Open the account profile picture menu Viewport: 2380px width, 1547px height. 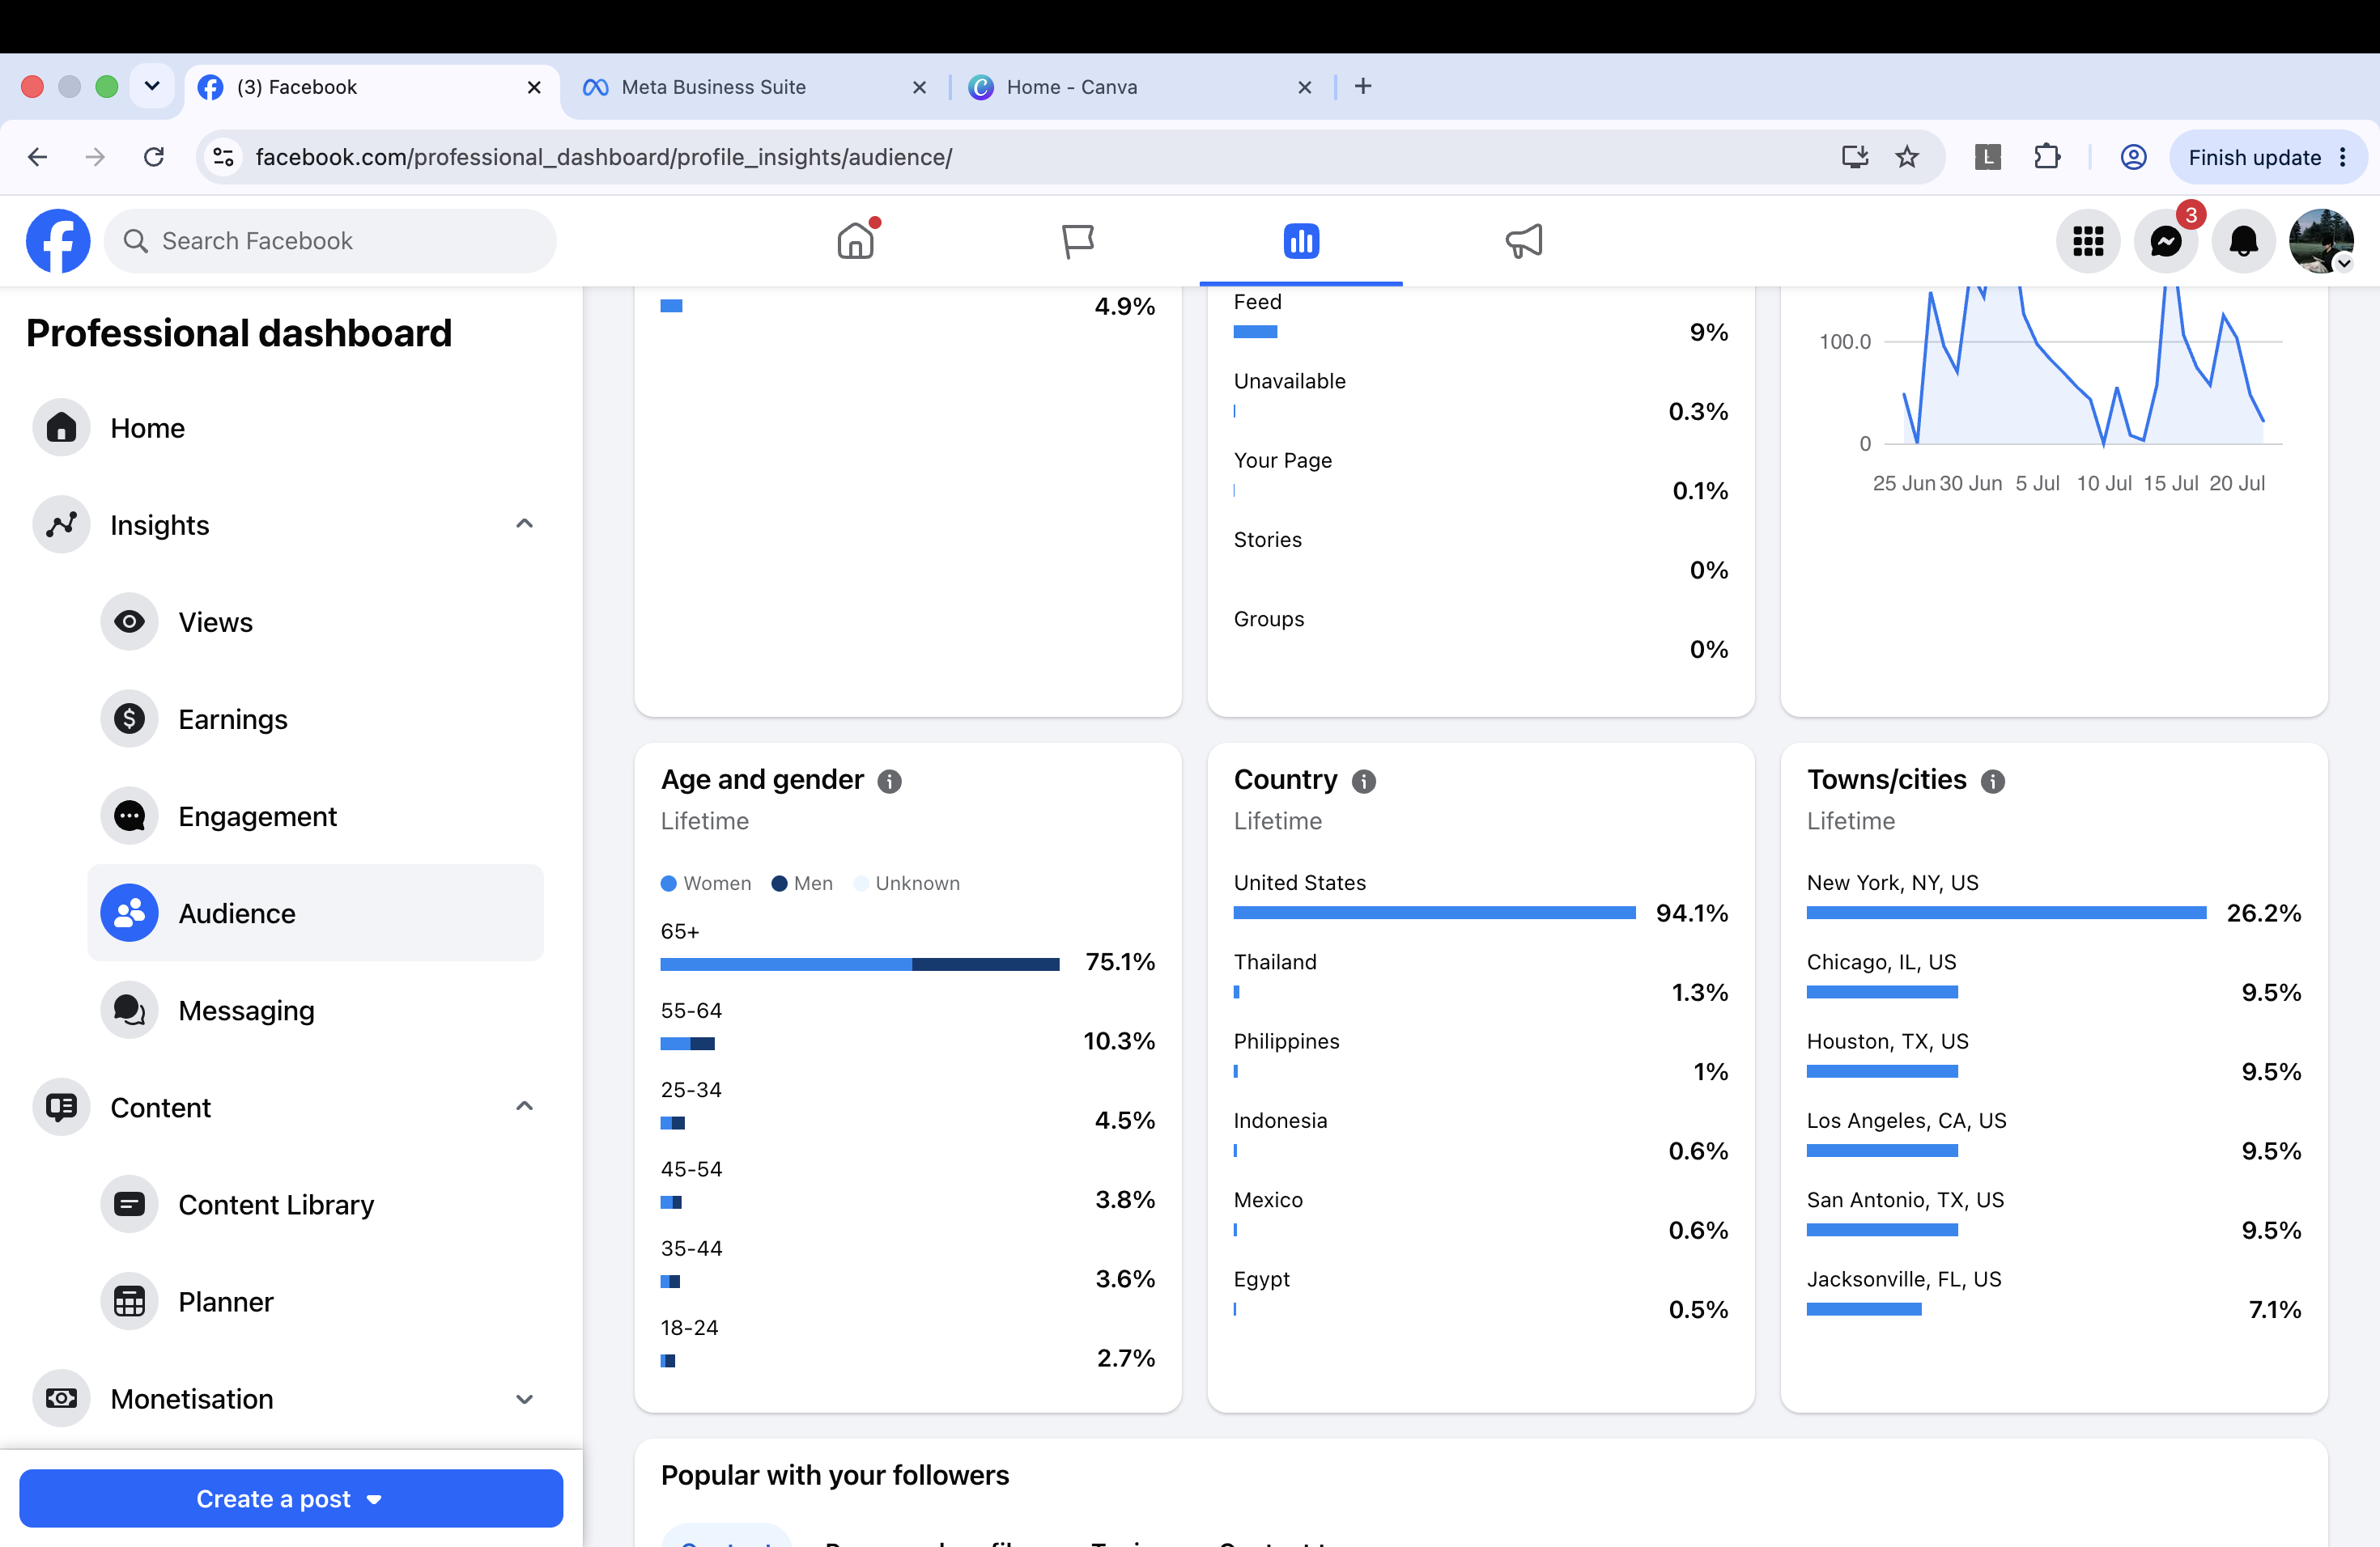2322,241
